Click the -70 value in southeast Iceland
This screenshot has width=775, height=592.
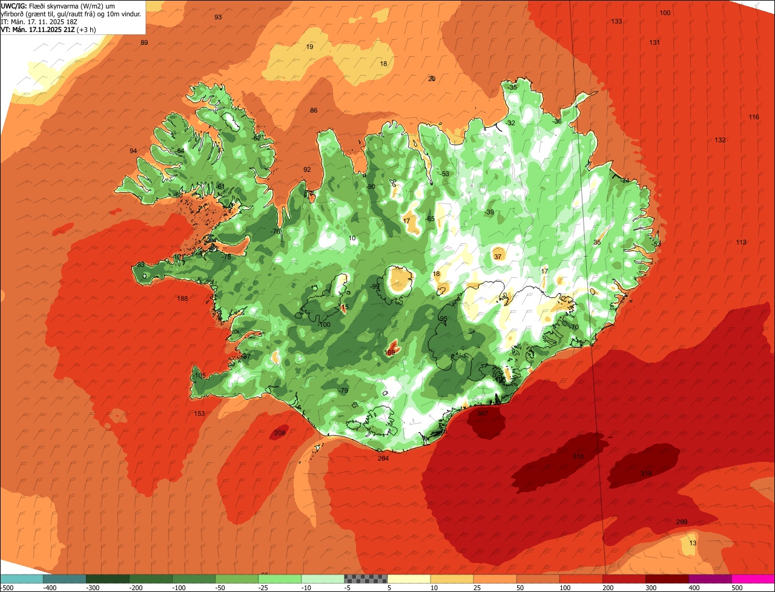[x=574, y=327]
